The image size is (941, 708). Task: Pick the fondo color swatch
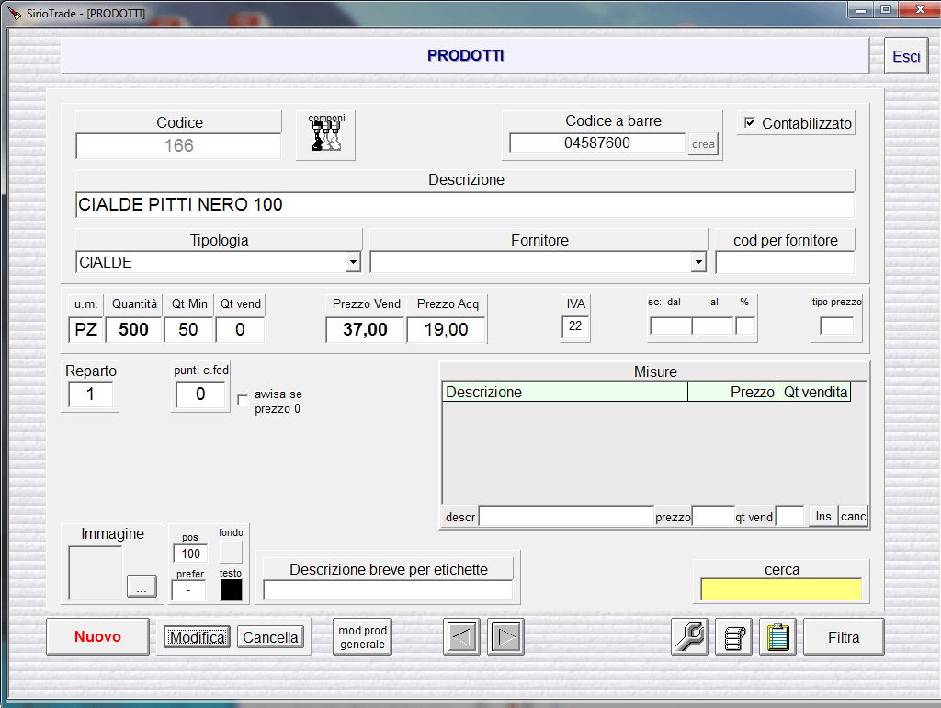point(231,552)
